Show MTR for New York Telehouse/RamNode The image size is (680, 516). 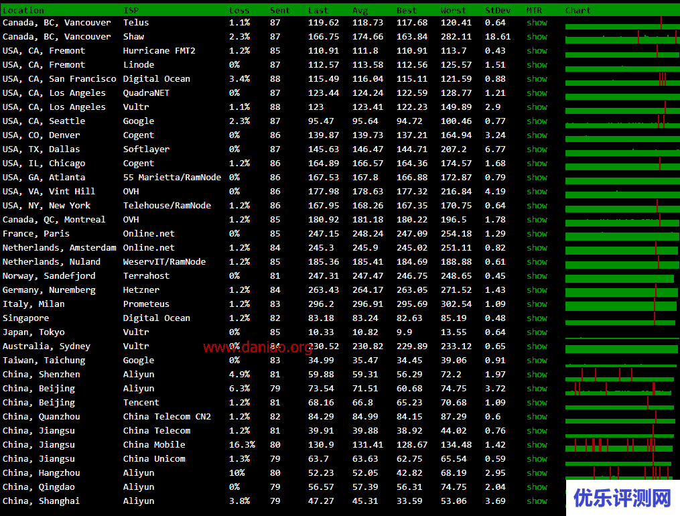click(x=537, y=206)
